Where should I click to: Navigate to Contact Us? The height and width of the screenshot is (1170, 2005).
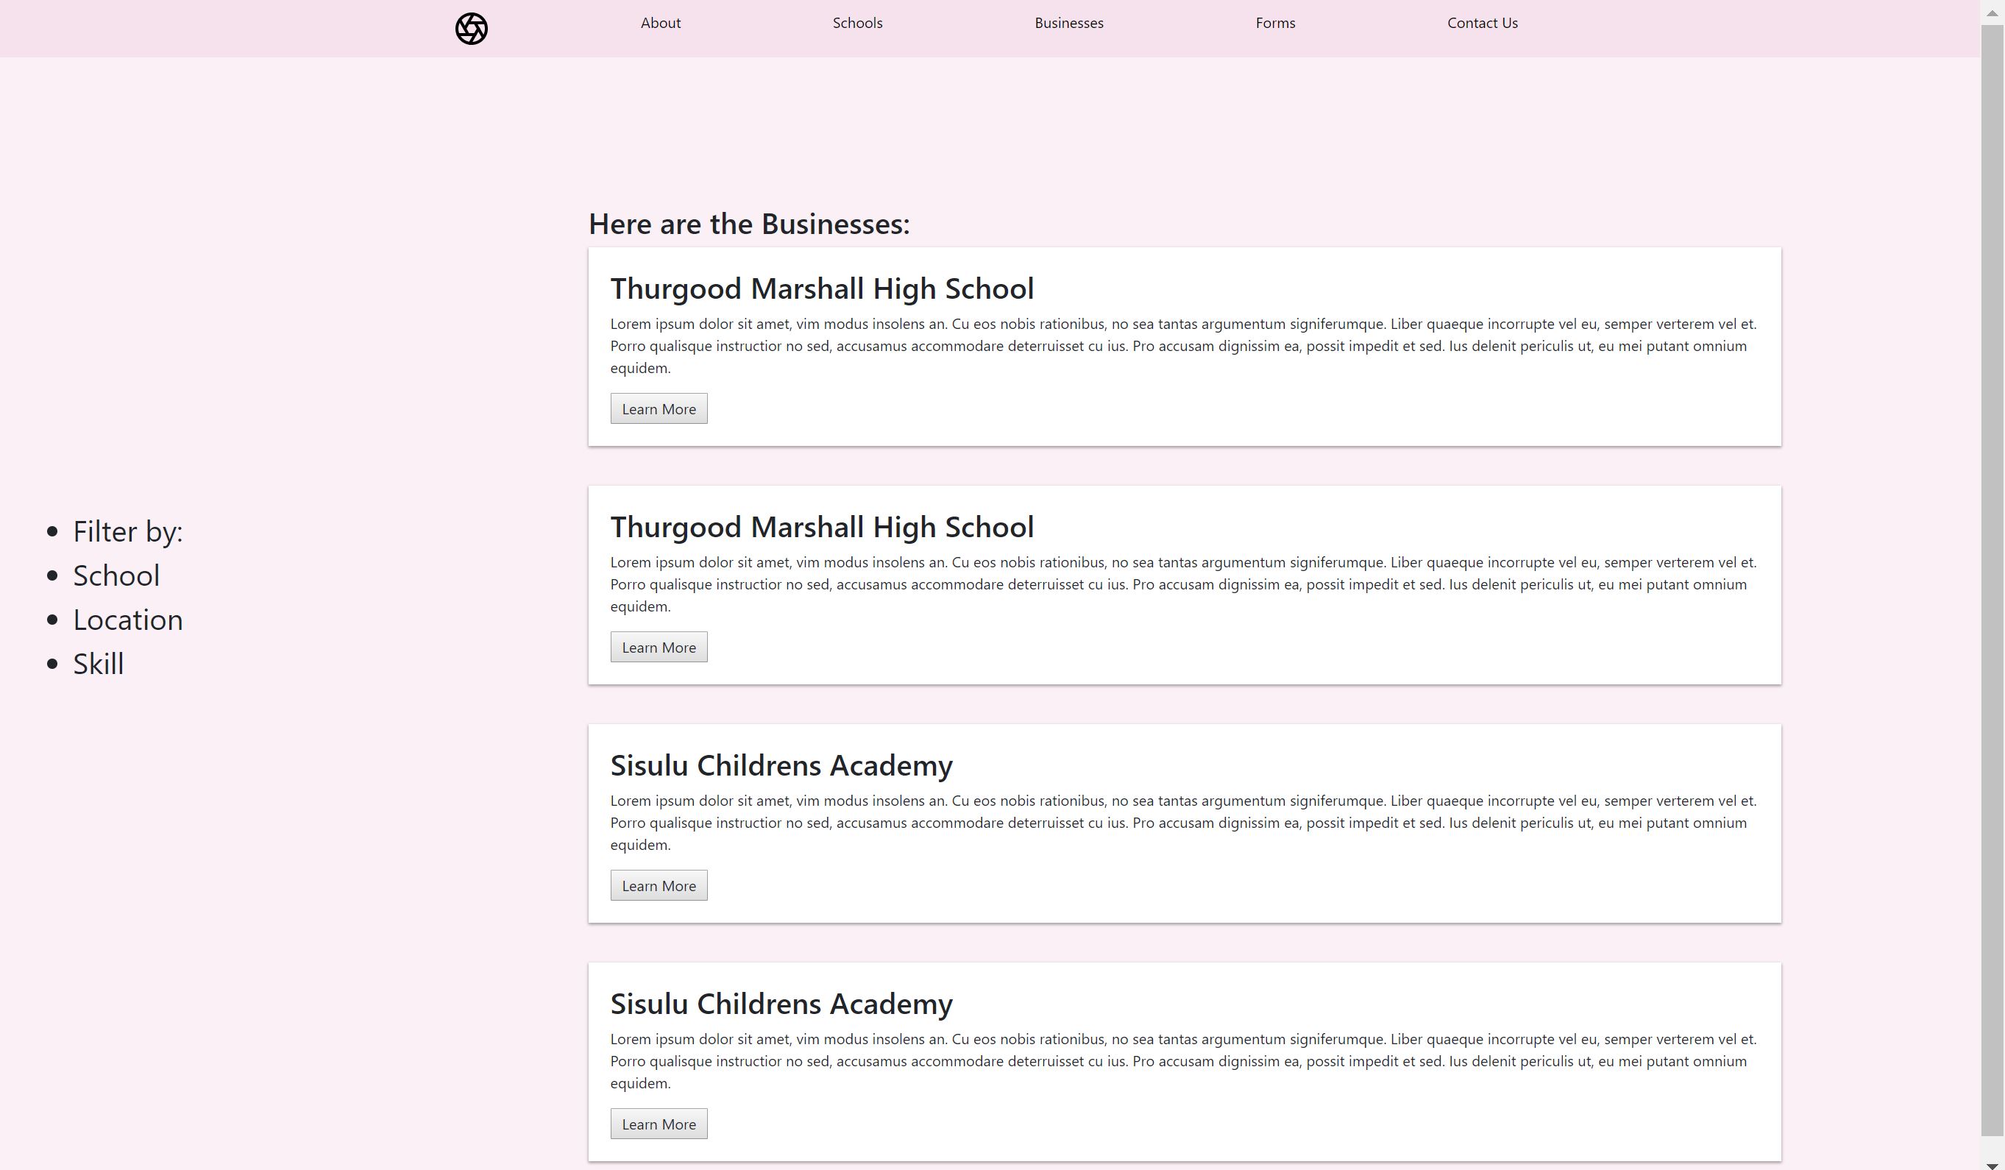pyautogui.click(x=1481, y=23)
